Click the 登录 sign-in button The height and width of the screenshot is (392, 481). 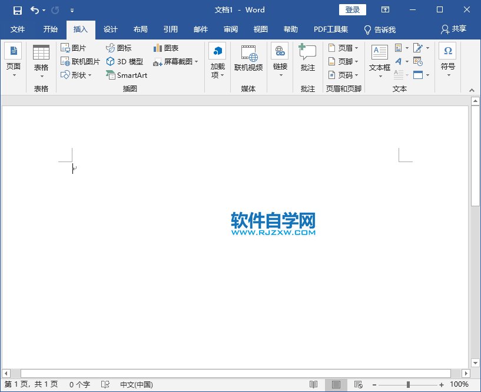pyautogui.click(x=352, y=9)
